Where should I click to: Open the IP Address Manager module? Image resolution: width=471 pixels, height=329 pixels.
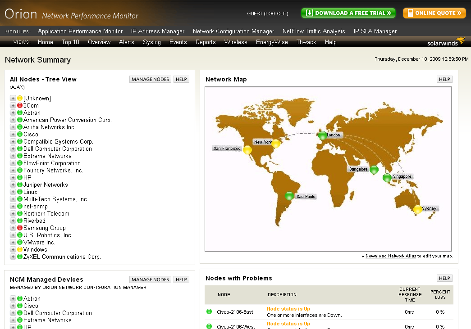[x=158, y=31]
